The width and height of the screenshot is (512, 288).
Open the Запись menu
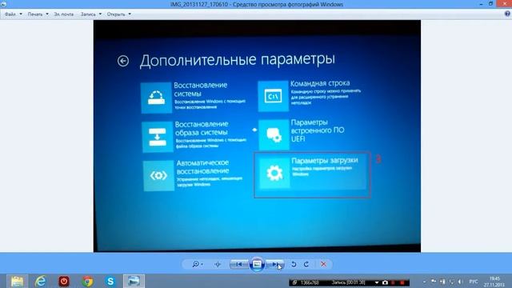[x=91, y=14]
